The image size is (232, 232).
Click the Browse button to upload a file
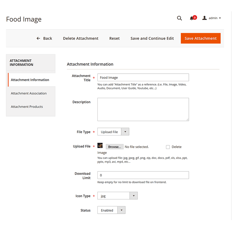point(115,146)
